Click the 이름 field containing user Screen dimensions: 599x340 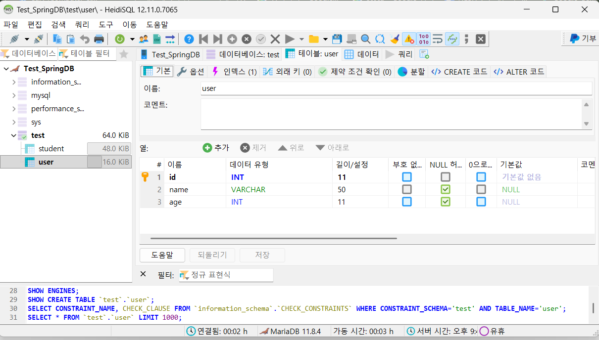coord(396,88)
